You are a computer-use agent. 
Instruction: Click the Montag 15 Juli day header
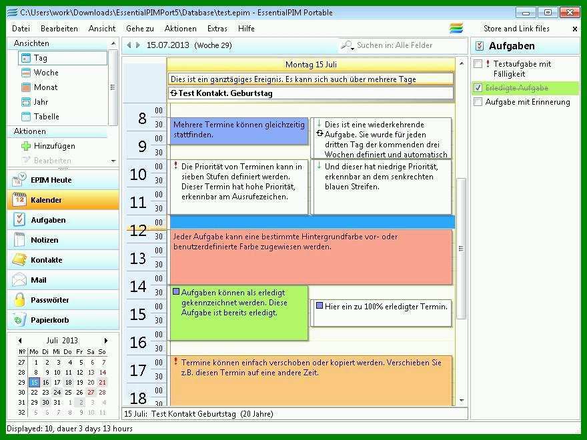(x=311, y=65)
